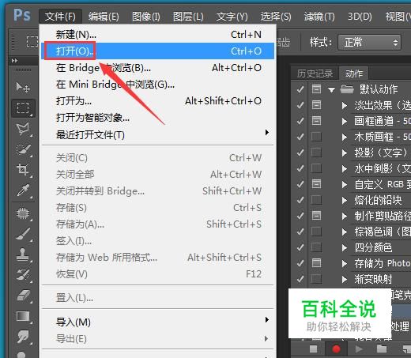Open the 滤镜(T) menu
411x358 pixels.
[319, 17]
